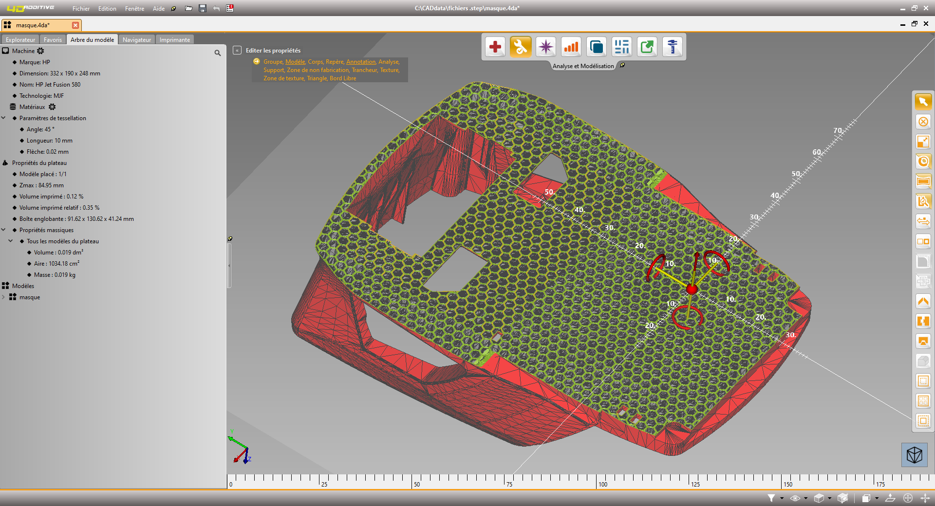Image resolution: width=935 pixels, height=506 pixels.
Task: Click the green export icon in toolbar
Action: [647, 46]
